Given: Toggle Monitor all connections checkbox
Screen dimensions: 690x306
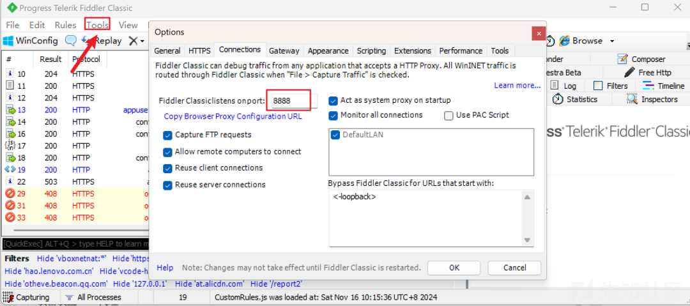Looking at the screenshot, I should pos(333,116).
